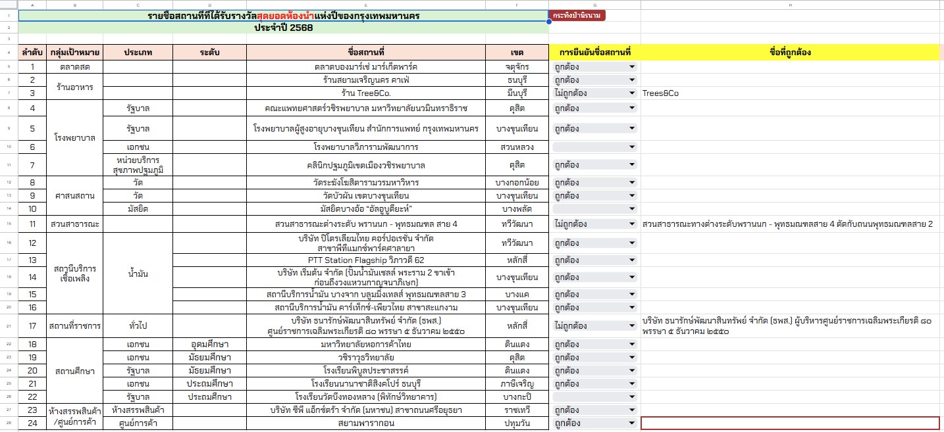This screenshot has height=432, width=944.
Task: Open dropdown for PTT Station Flagship วิภาวดี 62
Action: [595, 260]
